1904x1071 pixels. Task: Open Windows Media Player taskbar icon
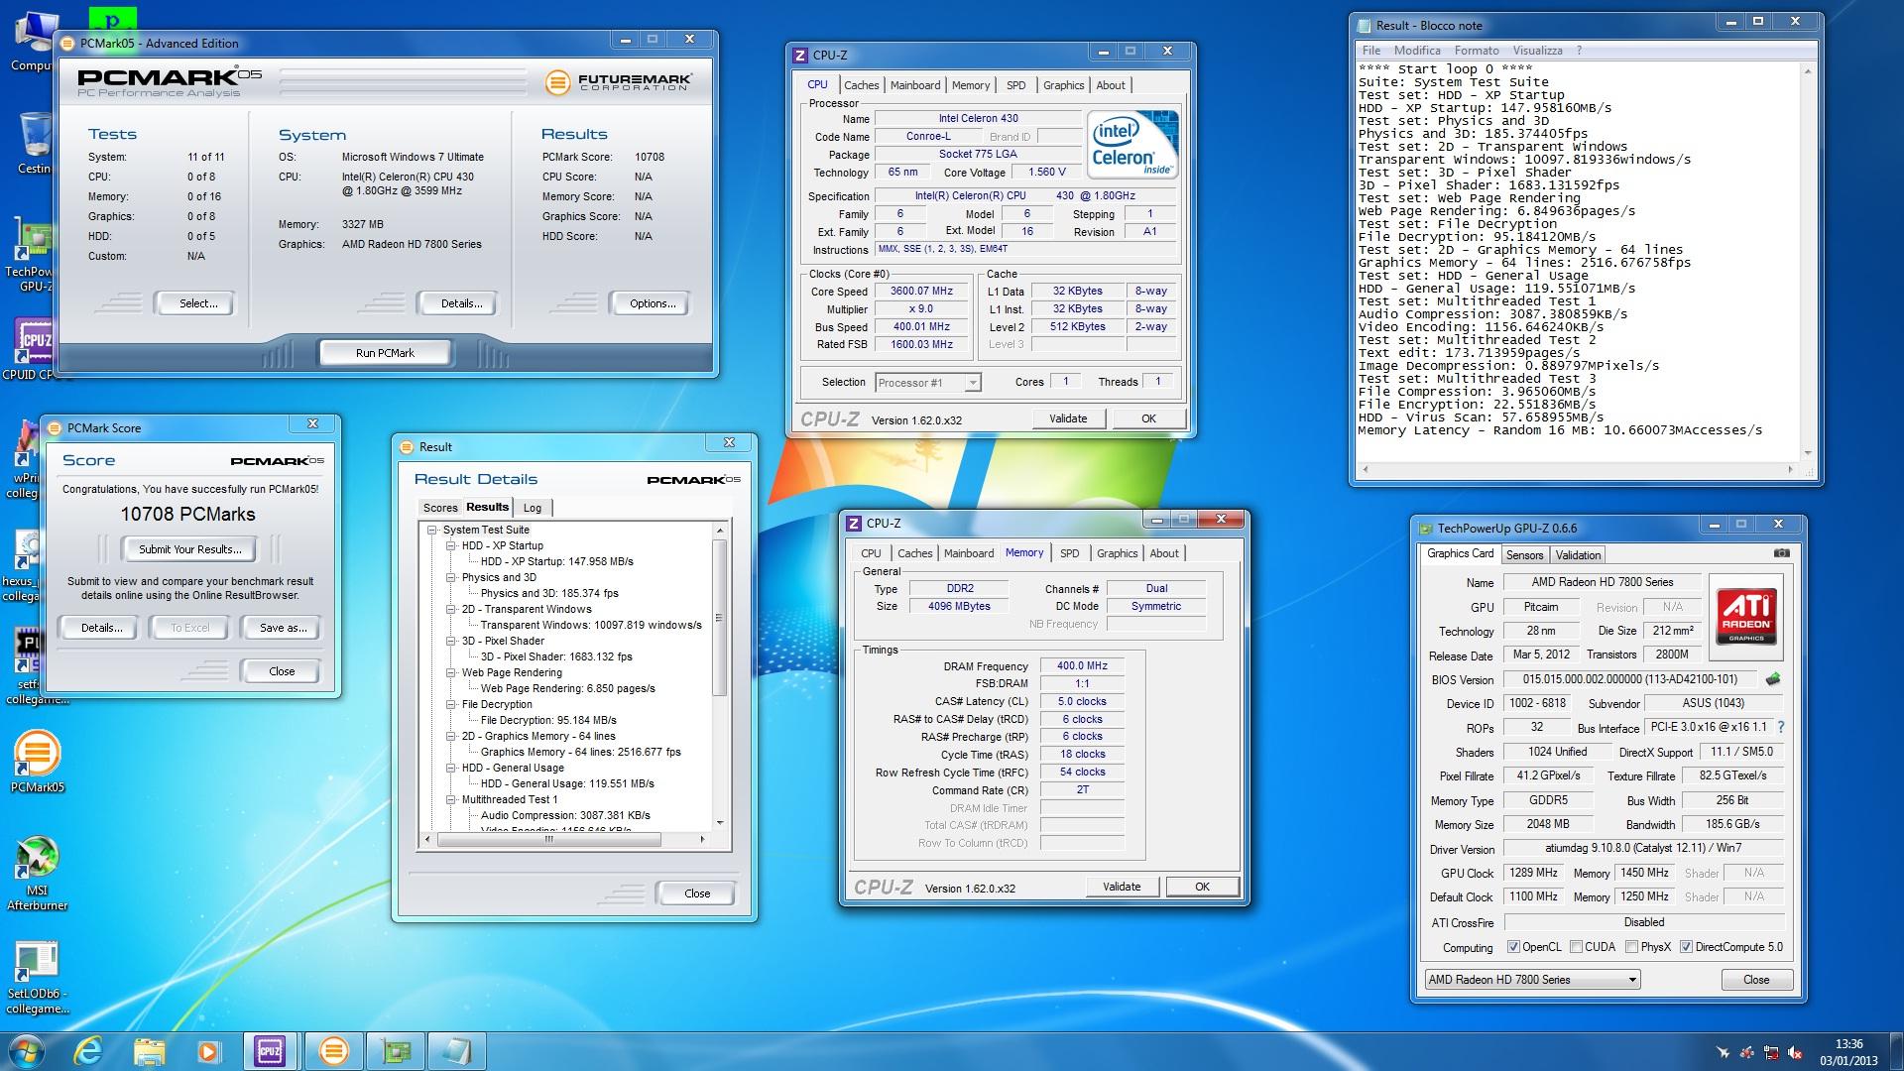207,1050
